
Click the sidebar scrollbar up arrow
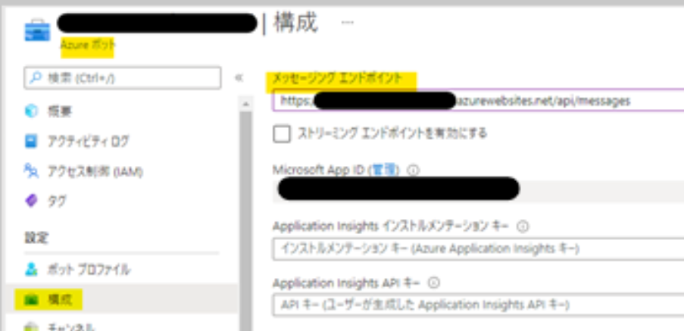pyautogui.click(x=245, y=104)
